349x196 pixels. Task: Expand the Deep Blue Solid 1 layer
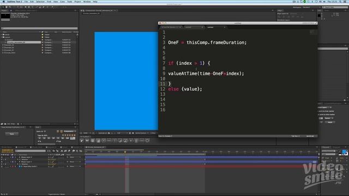pyautogui.click(x=11, y=167)
